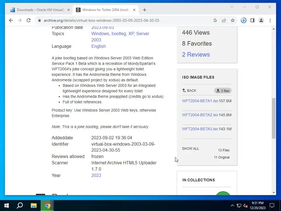Open a new browser tab

pyautogui.click(x=145, y=10)
